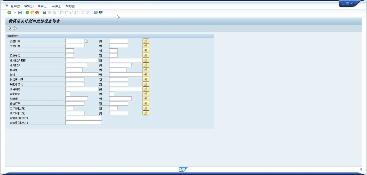This screenshot has width=367, height=175.
Task: Open multiple selection for 审批状态 row
Action: coord(146,94)
